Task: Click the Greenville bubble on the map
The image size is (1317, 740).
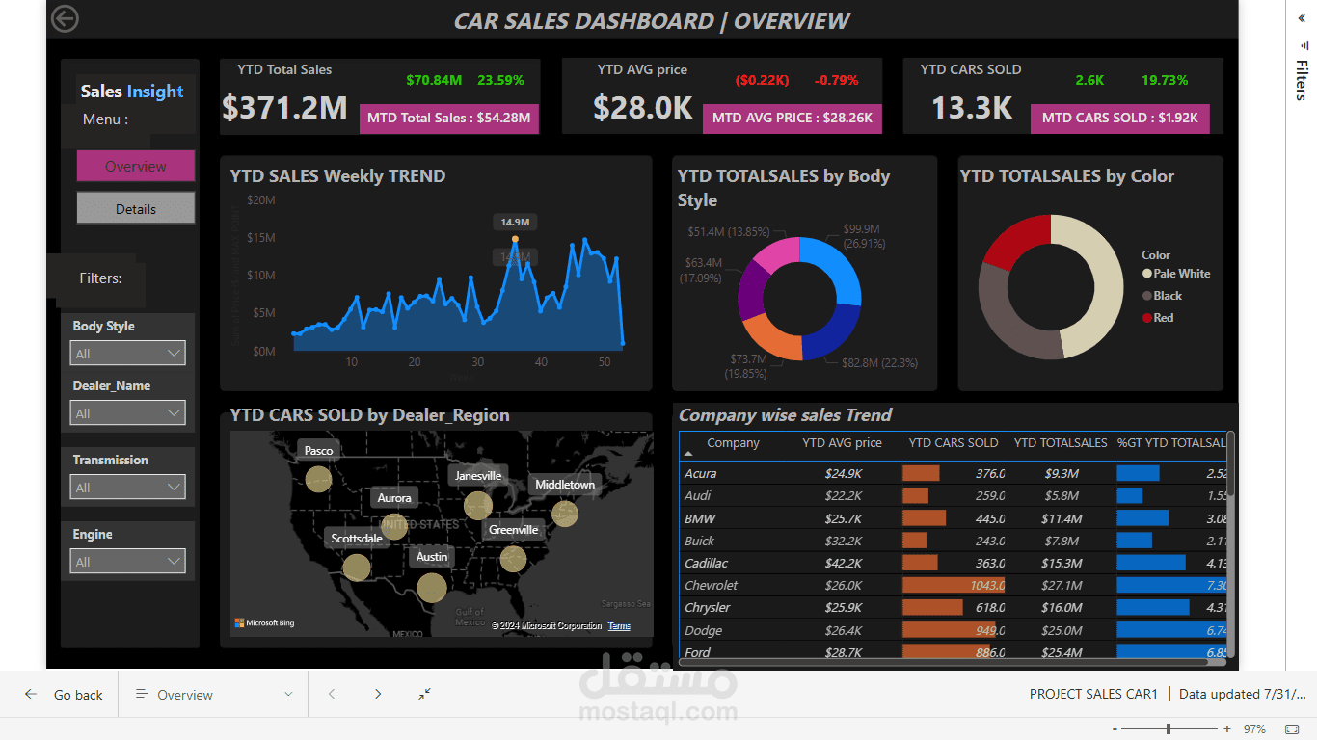Action: point(514,559)
